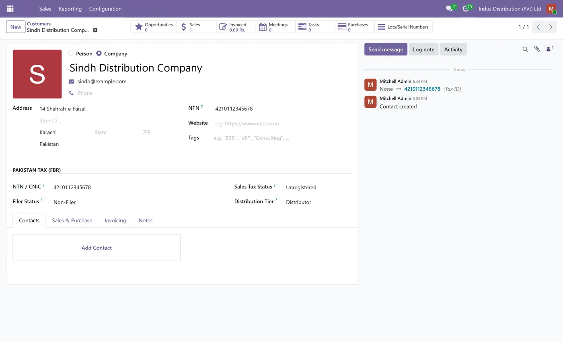Image resolution: width=563 pixels, height=342 pixels.
Task: Open the country field showing Pakistan
Action: tap(106, 144)
